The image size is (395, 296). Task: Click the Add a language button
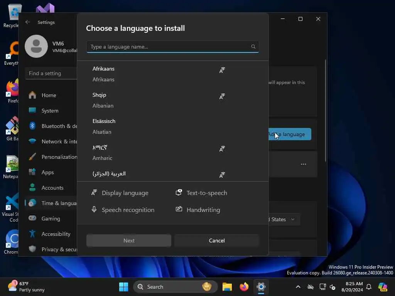pyautogui.click(x=290, y=134)
